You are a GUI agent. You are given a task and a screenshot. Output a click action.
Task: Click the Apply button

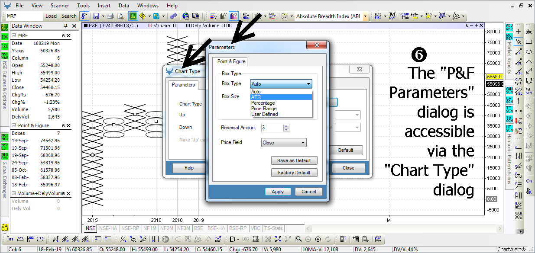coord(278,192)
